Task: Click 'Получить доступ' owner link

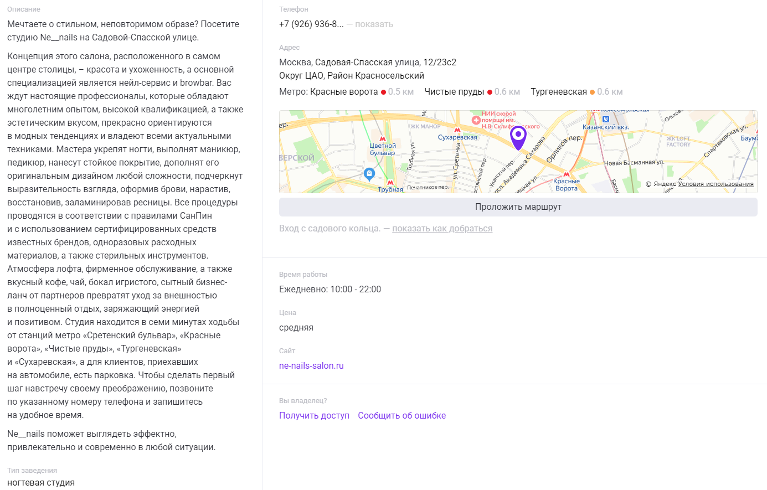Action: point(314,416)
